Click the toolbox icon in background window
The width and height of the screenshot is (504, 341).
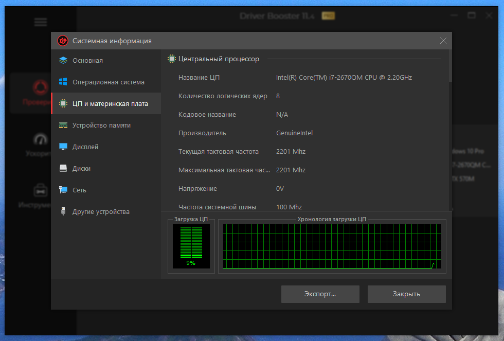[x=41, y=190]
